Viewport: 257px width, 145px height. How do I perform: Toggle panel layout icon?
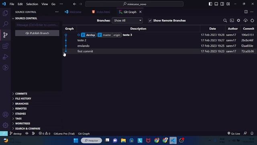coord(216,4)
